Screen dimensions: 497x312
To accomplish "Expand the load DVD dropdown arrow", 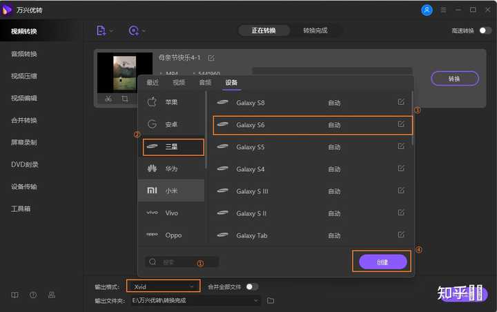I will 144,31.
